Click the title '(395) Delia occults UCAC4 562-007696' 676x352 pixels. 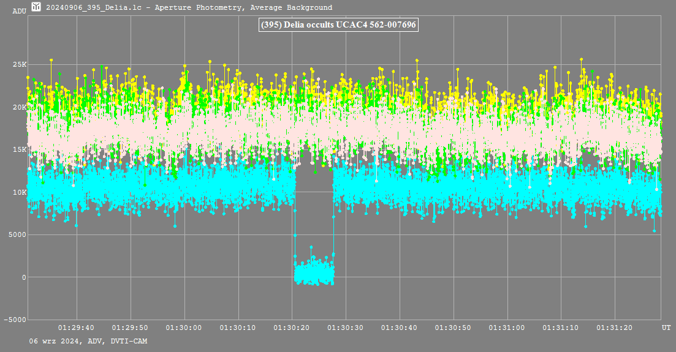pos(338,24)
